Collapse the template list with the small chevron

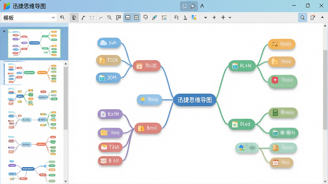click(x=4, y=31)
